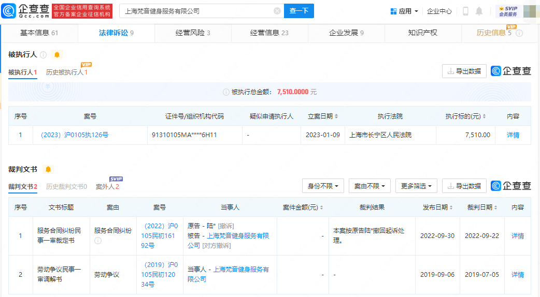Open 企业中心 link
Image resolution: width=540 pixels, height=297 pixels.
(439, 11)
